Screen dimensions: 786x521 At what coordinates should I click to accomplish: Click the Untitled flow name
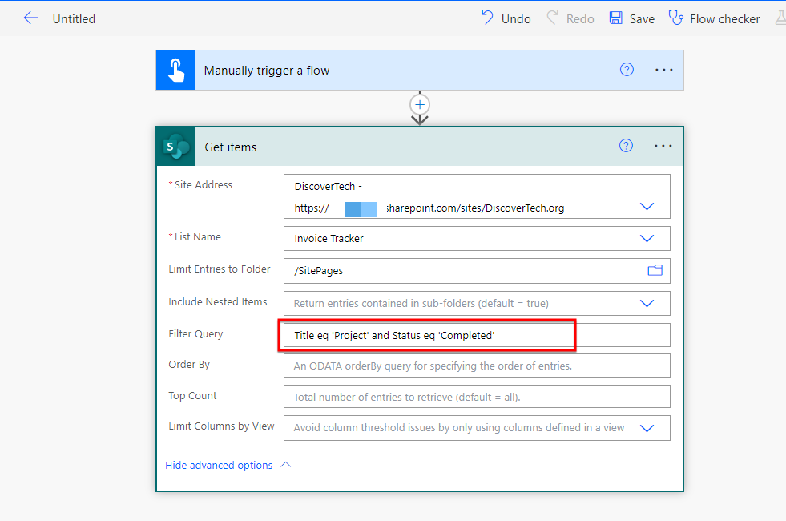[74, 19]
